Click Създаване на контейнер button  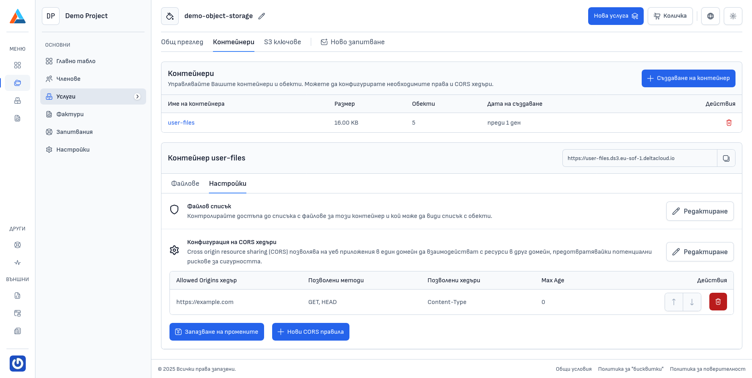(x=688, y=78)
